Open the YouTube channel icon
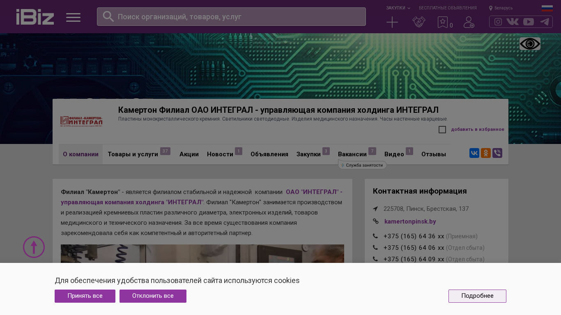 pos(529,22)
